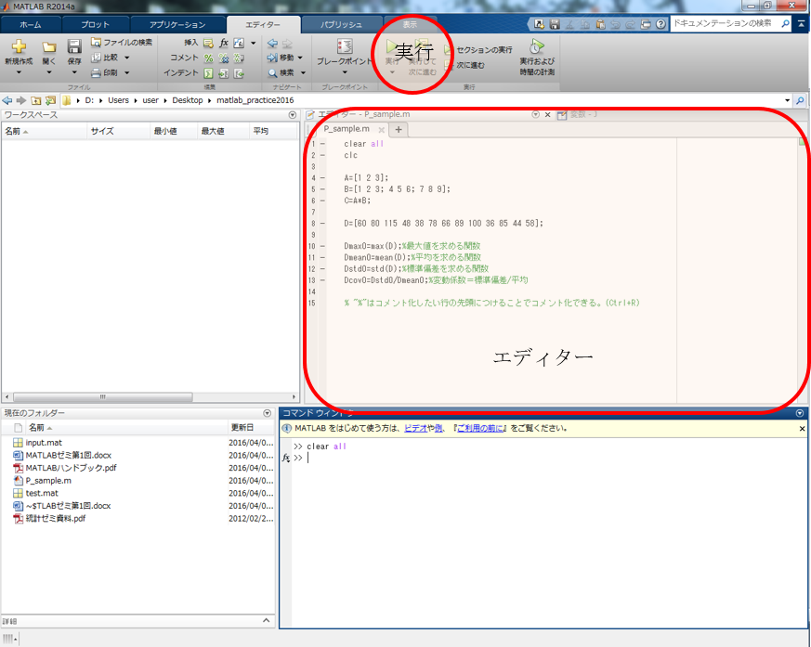Switch to the アプリケーション tab
The image size is (811, 647).
pos(177,25)
